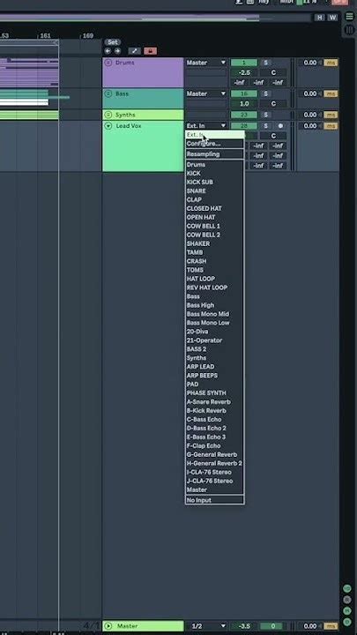Viewport: 357px width, 635px height.
Task: Solo the Drums track
Action: point(265,63)
